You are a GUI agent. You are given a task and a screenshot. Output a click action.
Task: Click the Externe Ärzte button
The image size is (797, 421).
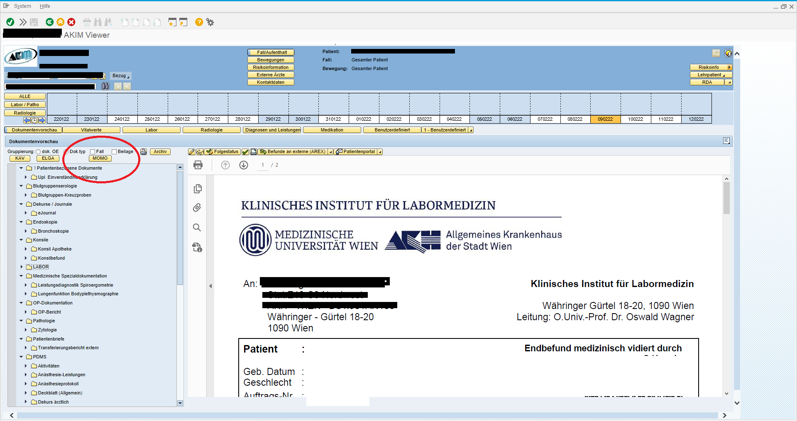pyautogui.click(x=271, y=75)
